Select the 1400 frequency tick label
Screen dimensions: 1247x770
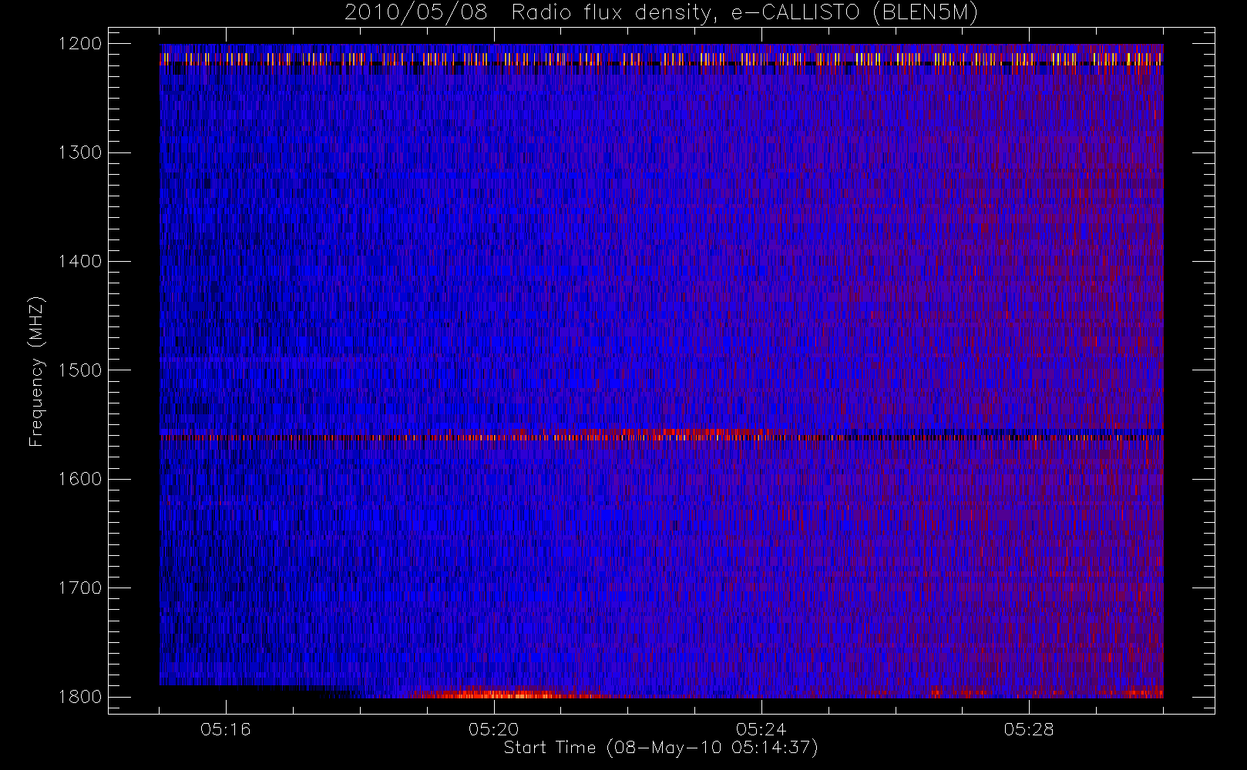point(80,262)
